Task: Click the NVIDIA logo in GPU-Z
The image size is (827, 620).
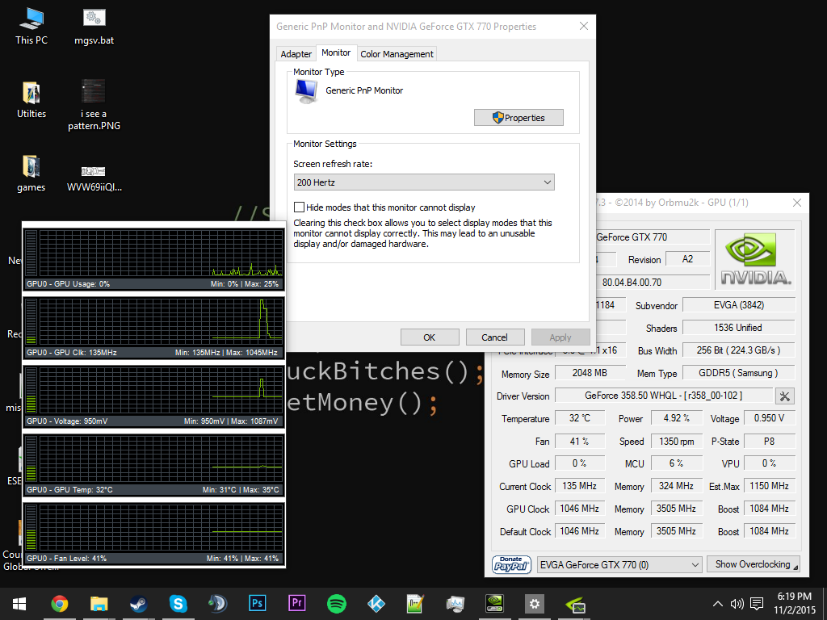Action: [754, 258]
